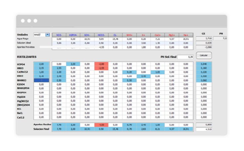Image resolution: width=244 pixels, height=151 pixels.
Task: Select the HNO3 fertilizer amount field
Action: click(x=42, y=68)
